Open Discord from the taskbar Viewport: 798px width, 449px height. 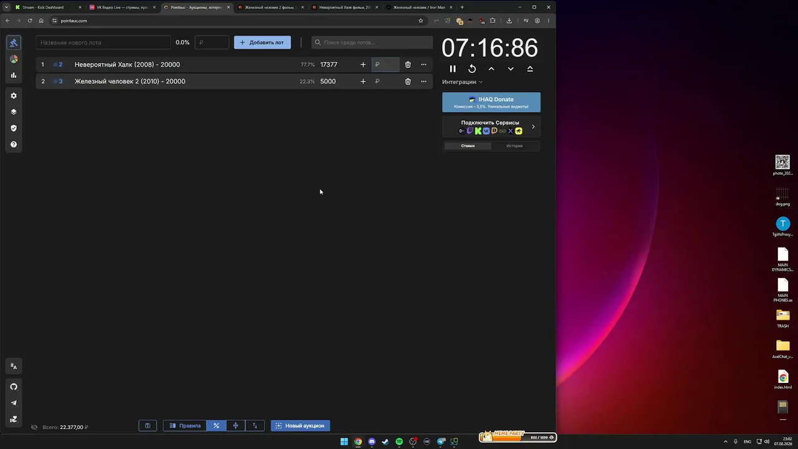coord(372,442)
